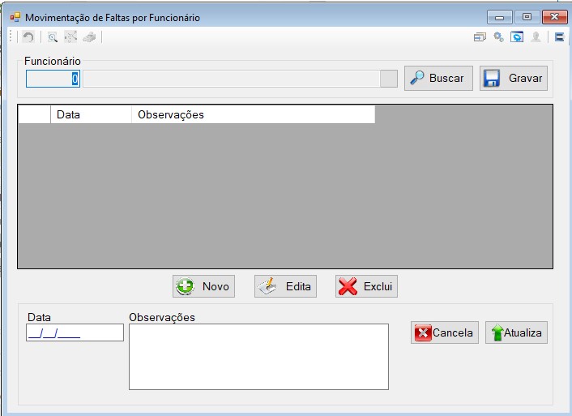Focus the Funcionário code field
This screenshot has height=416, width=572.
coord(53,79)
